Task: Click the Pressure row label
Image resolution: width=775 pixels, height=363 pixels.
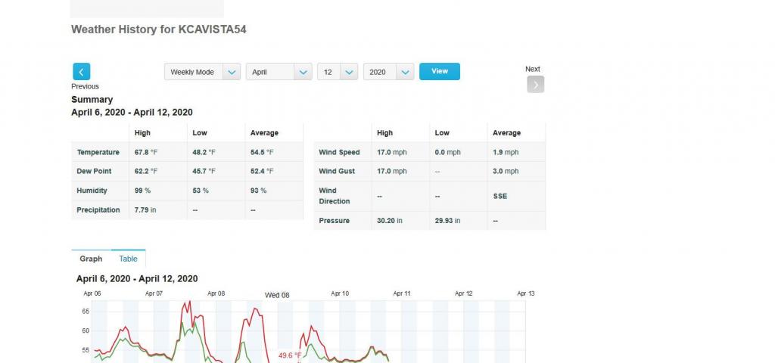Action: click(x=334, y=221)
